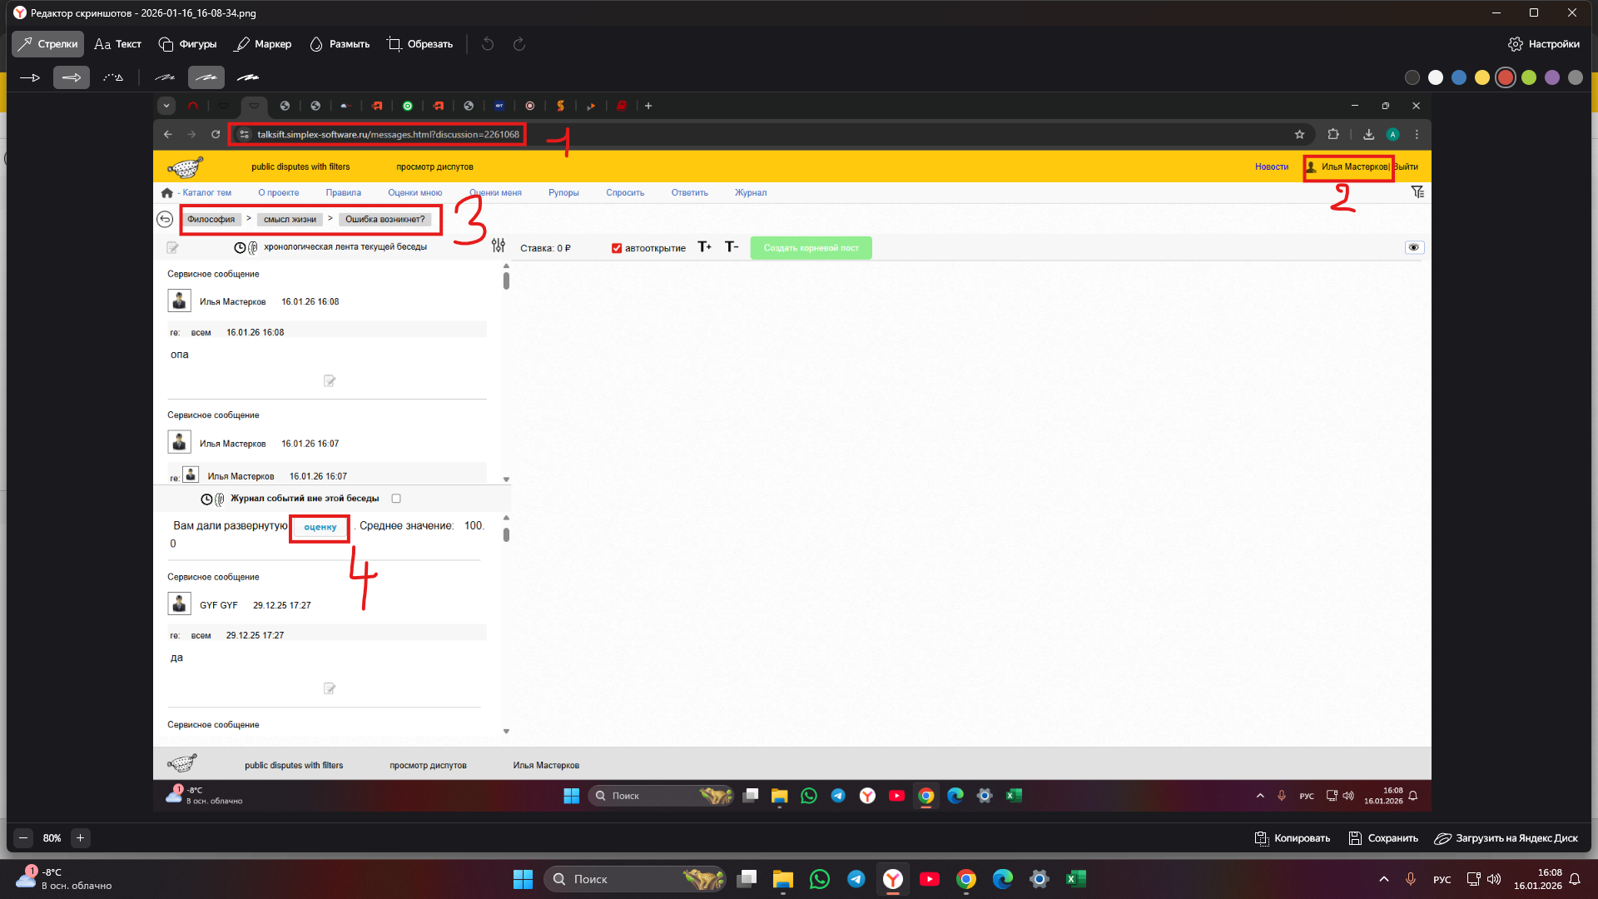Zoom in with the plus button
The width and height of the screenshot is (1598, 899).
[81, 838]
